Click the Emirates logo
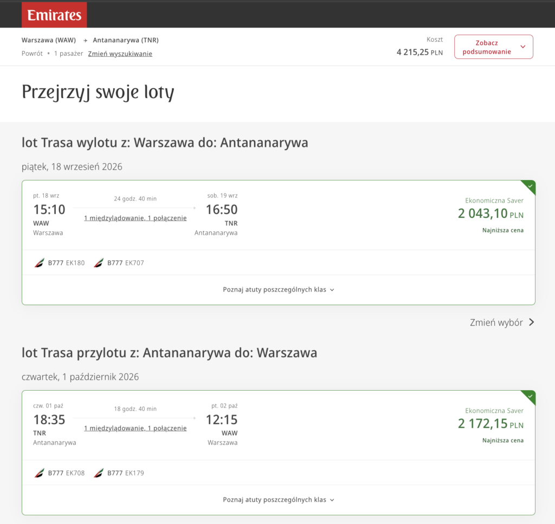555x524 pixels. 54,15
